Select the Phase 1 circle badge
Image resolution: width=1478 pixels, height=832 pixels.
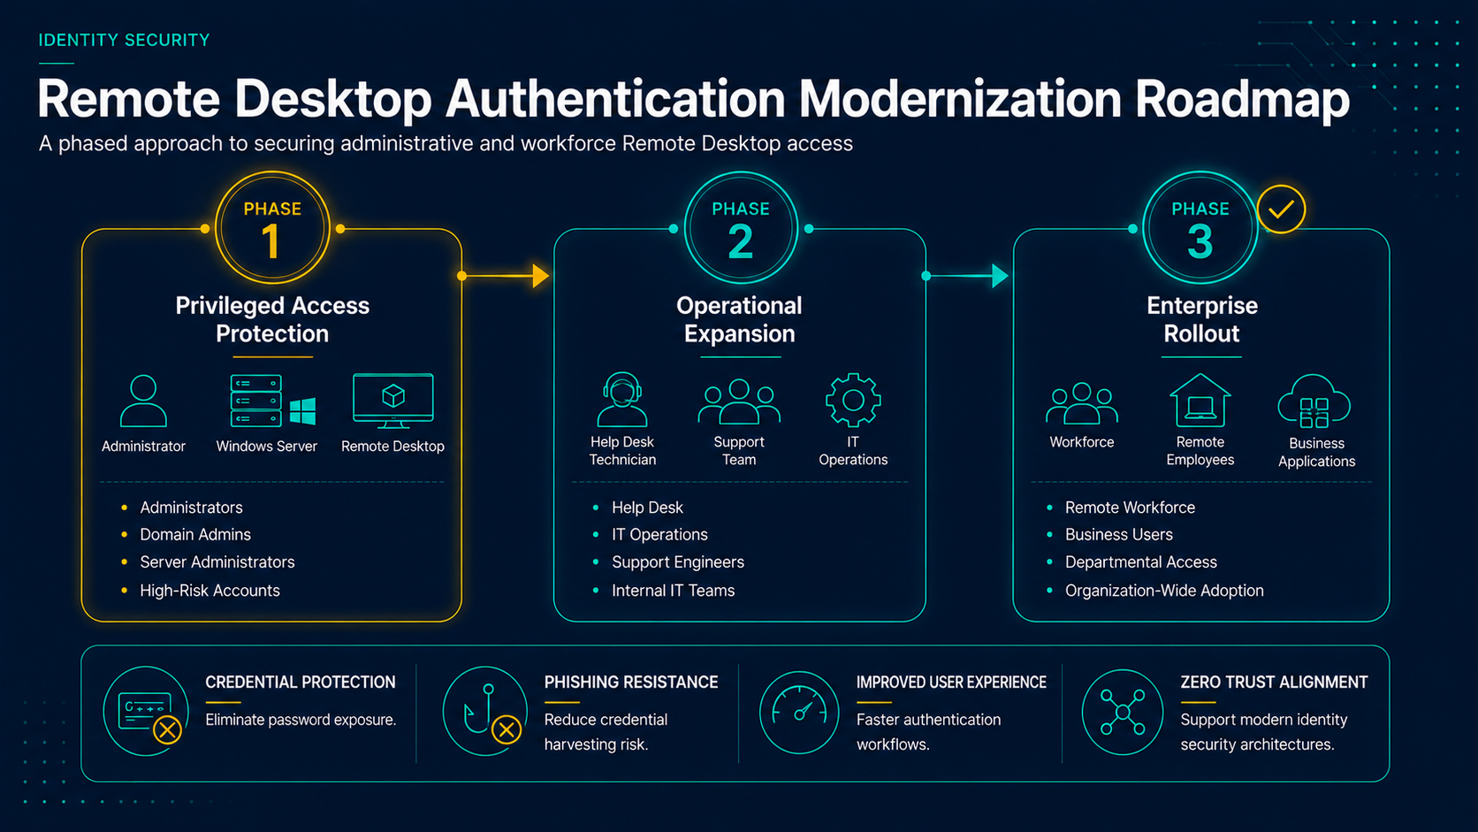point(272,228)
